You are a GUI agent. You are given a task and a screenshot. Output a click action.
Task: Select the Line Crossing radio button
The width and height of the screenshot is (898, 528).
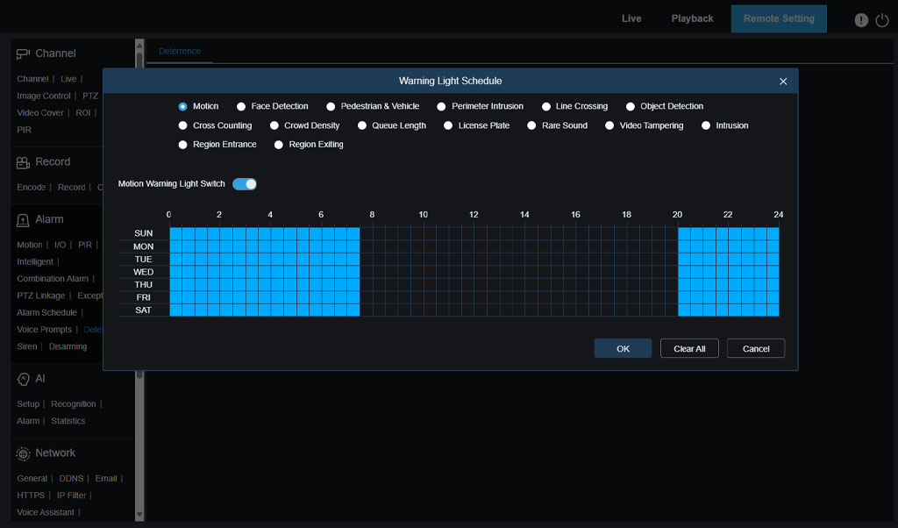545,107
